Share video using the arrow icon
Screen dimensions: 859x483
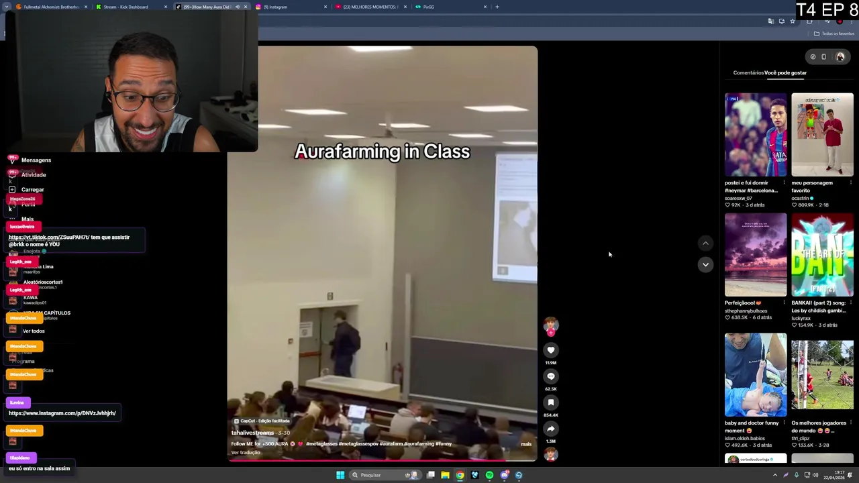click(x=550, y=429)
